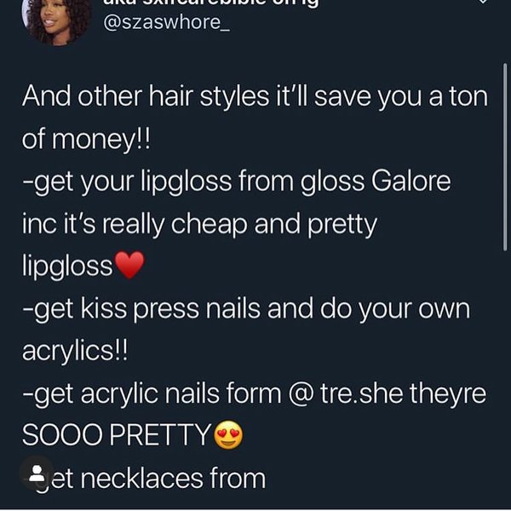511x511 pixels.
Task: Click the word "acrylics!!" in the tweet
Action: pyautogui.click(x=75, y=353)
